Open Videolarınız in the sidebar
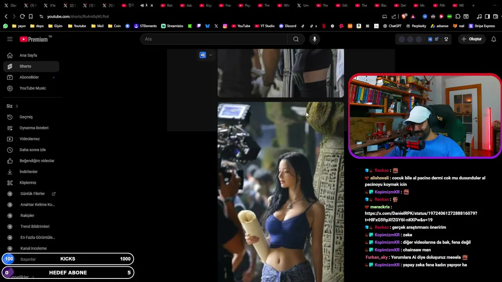Screen dimensions: 502x282 pos(31,139)
